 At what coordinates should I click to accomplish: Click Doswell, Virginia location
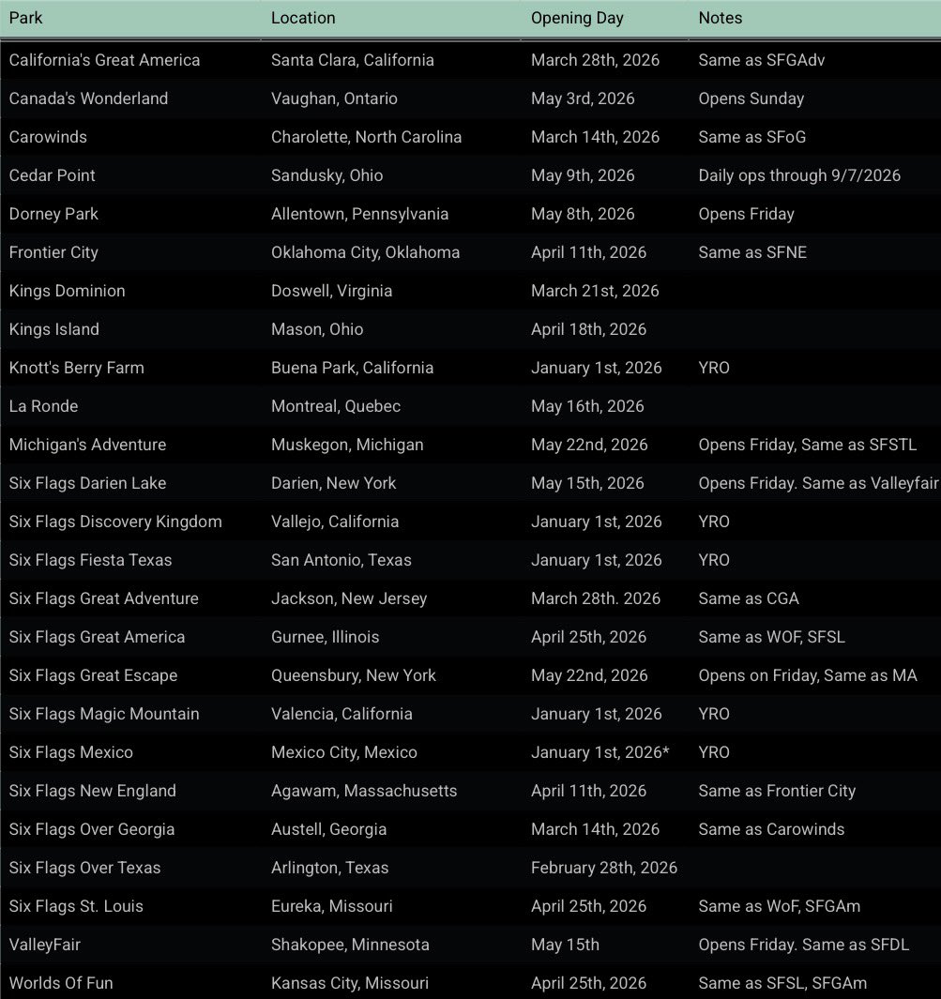pos(332,291)
